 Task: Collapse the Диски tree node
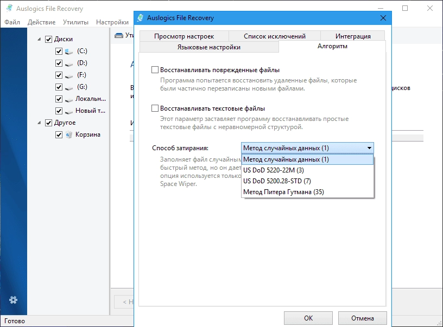pos(39,39)
